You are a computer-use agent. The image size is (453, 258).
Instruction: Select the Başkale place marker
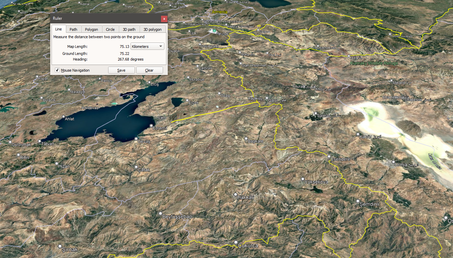(246, 139)
